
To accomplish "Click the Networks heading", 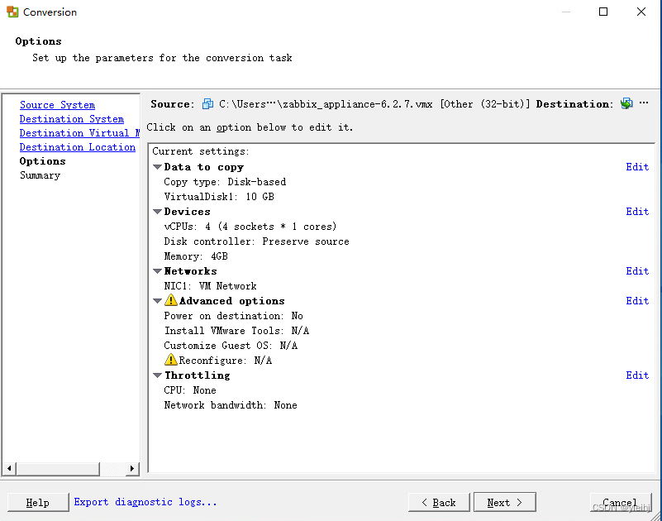I will (x=190, y=271).
